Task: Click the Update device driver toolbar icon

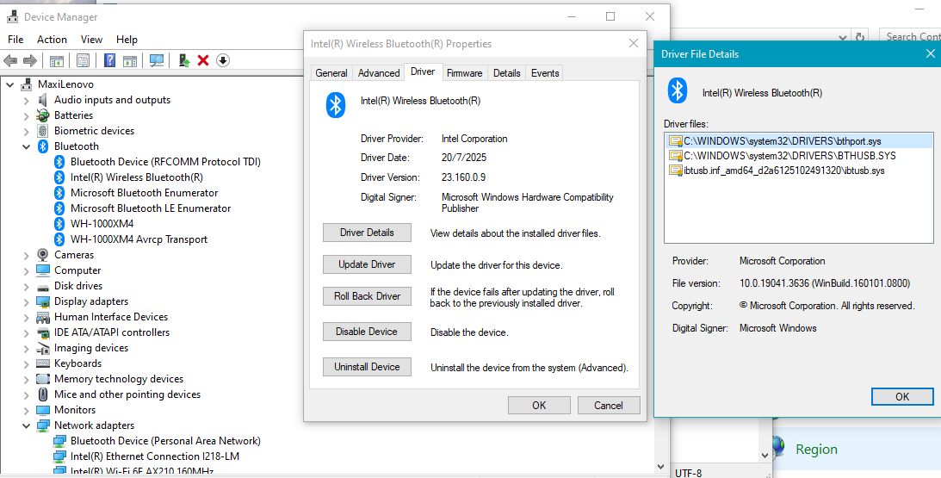Action: (184, 60)
